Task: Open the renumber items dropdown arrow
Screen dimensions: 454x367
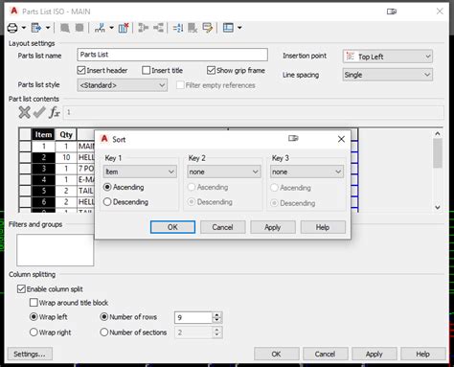Action: pyautogui.click(x=111, y=28)
